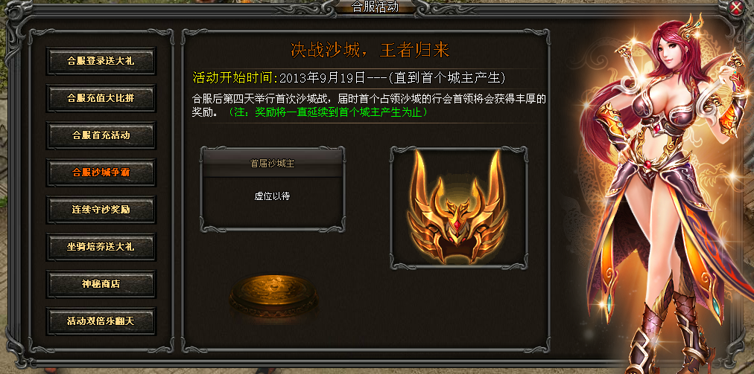Select the highlighted 合服沙城争霸 entry
Screen dimensions: 754x374
(101, 173)
